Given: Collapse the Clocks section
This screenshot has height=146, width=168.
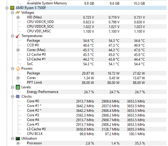Looking at the screenshot, I should tap(12, 97).
